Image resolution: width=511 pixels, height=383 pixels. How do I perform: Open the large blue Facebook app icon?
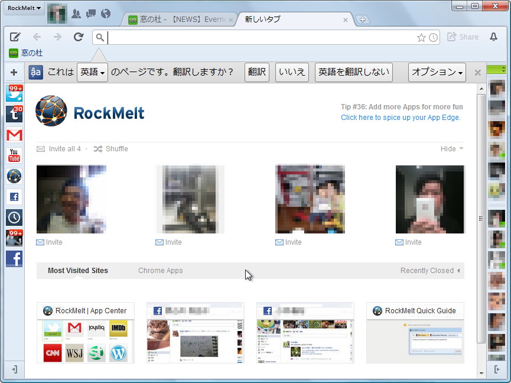(14, 259)
